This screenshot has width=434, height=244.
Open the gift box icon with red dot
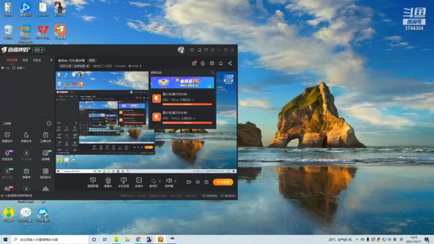194,63
